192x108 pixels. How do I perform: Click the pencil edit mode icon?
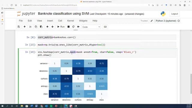[151, 21]
